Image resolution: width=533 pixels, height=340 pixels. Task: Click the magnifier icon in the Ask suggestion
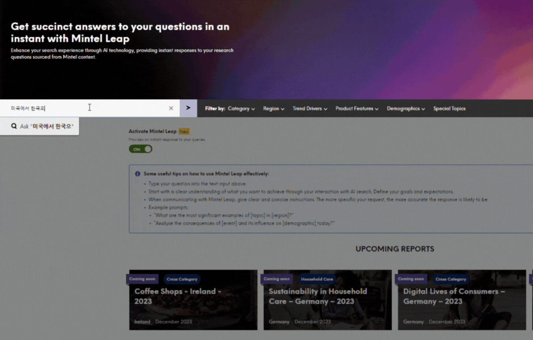(x=14, y=126)
